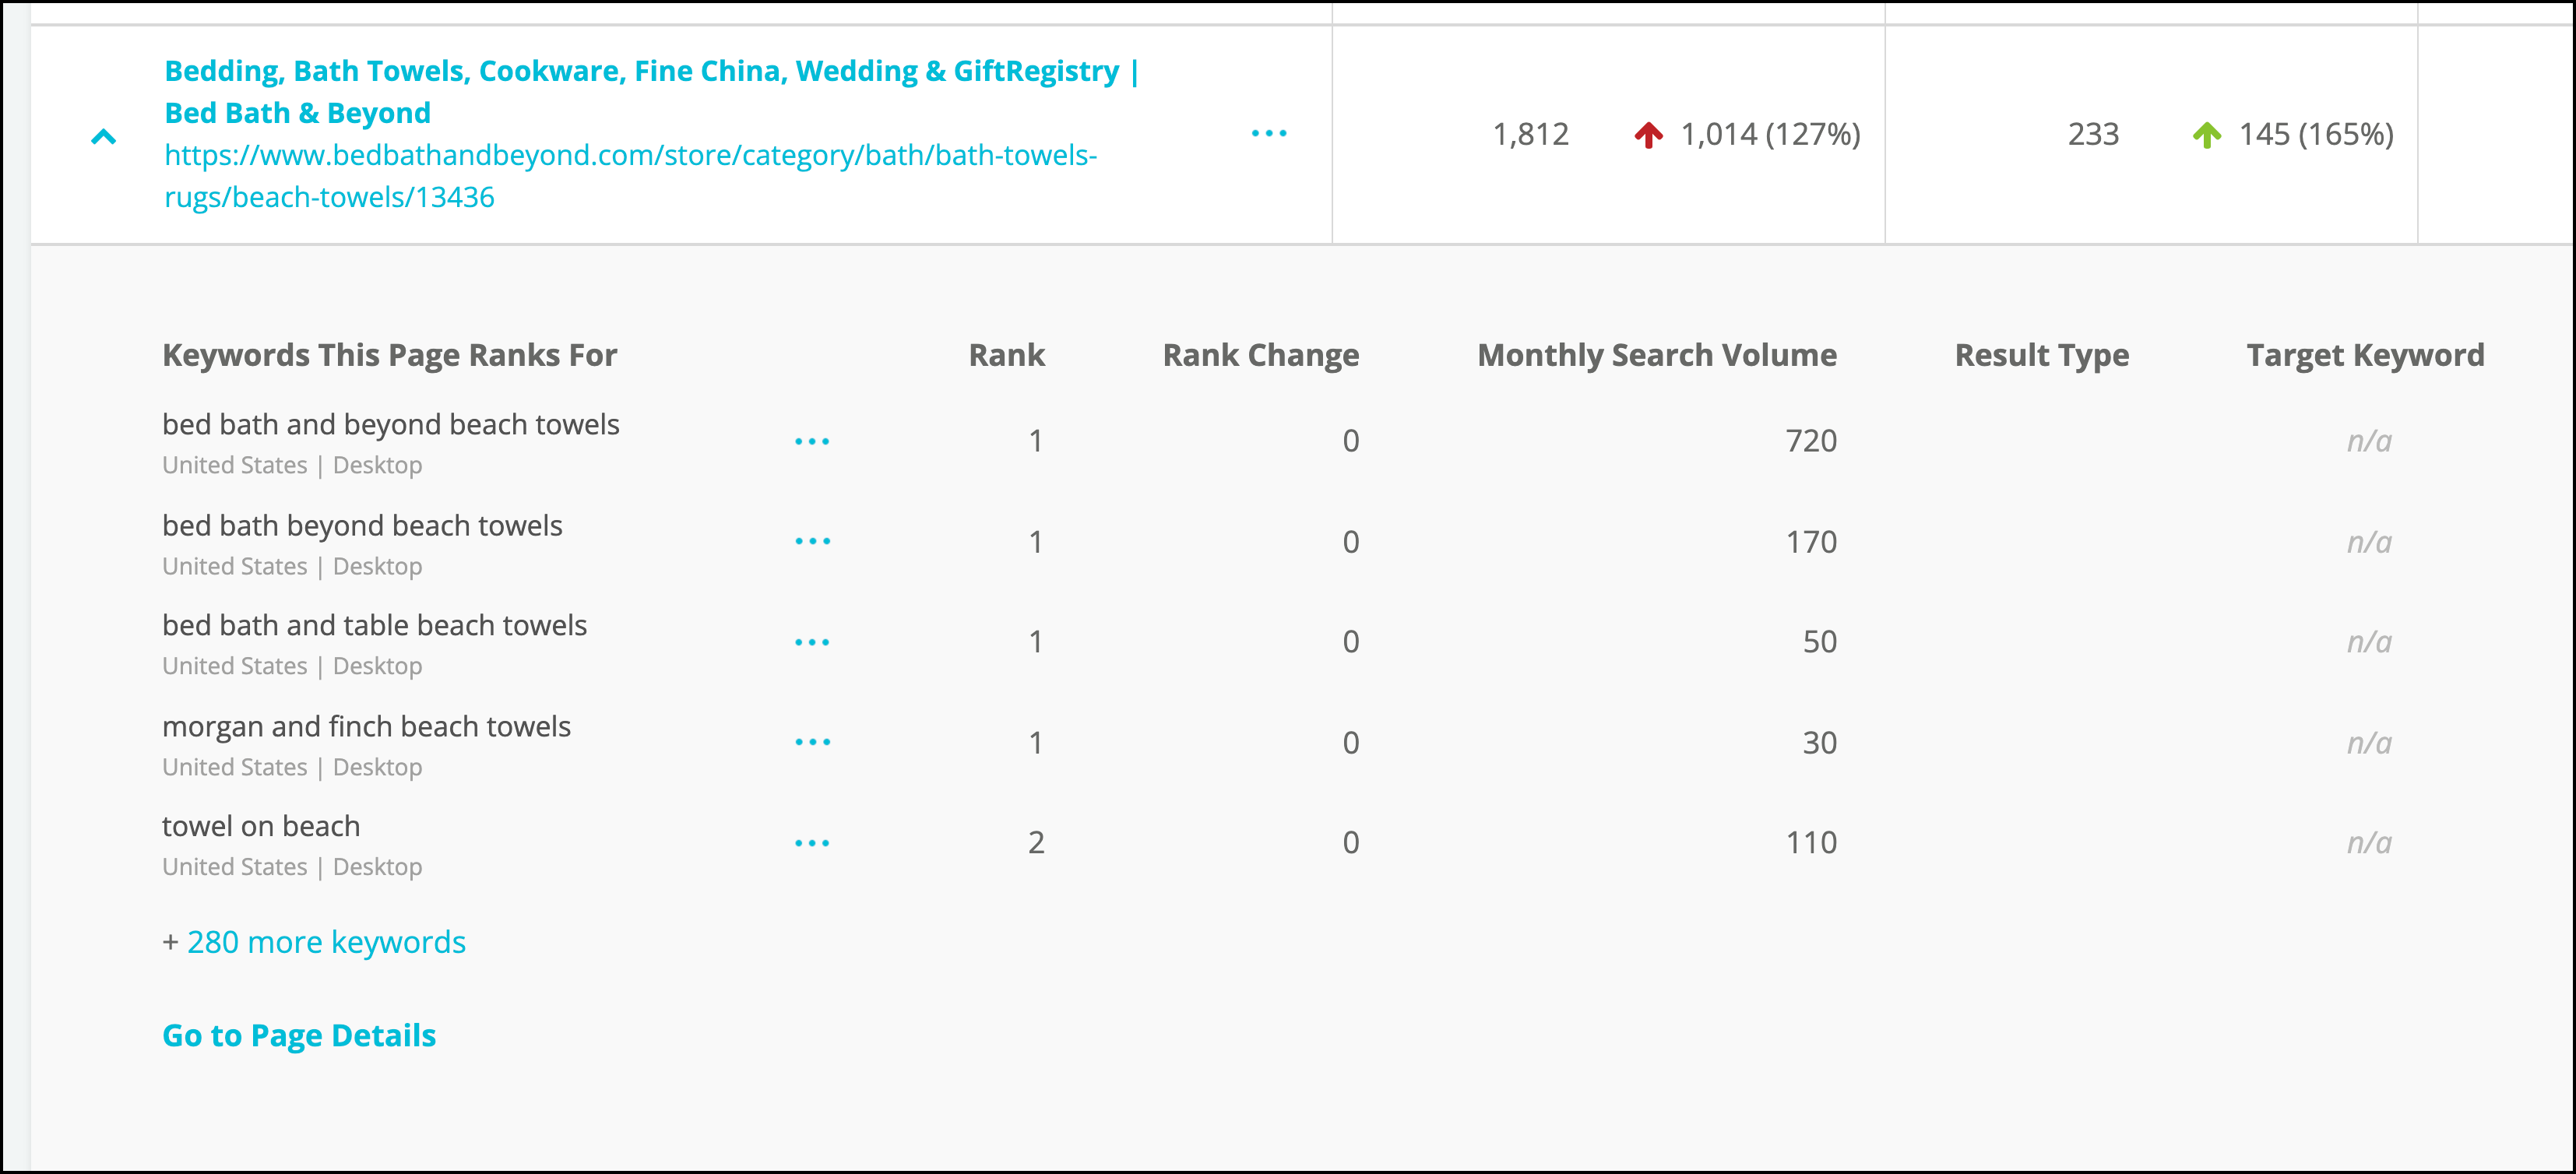
Task: Click the red arrow beside 1,014 (127%)
Action: (x=1648, y=134)
